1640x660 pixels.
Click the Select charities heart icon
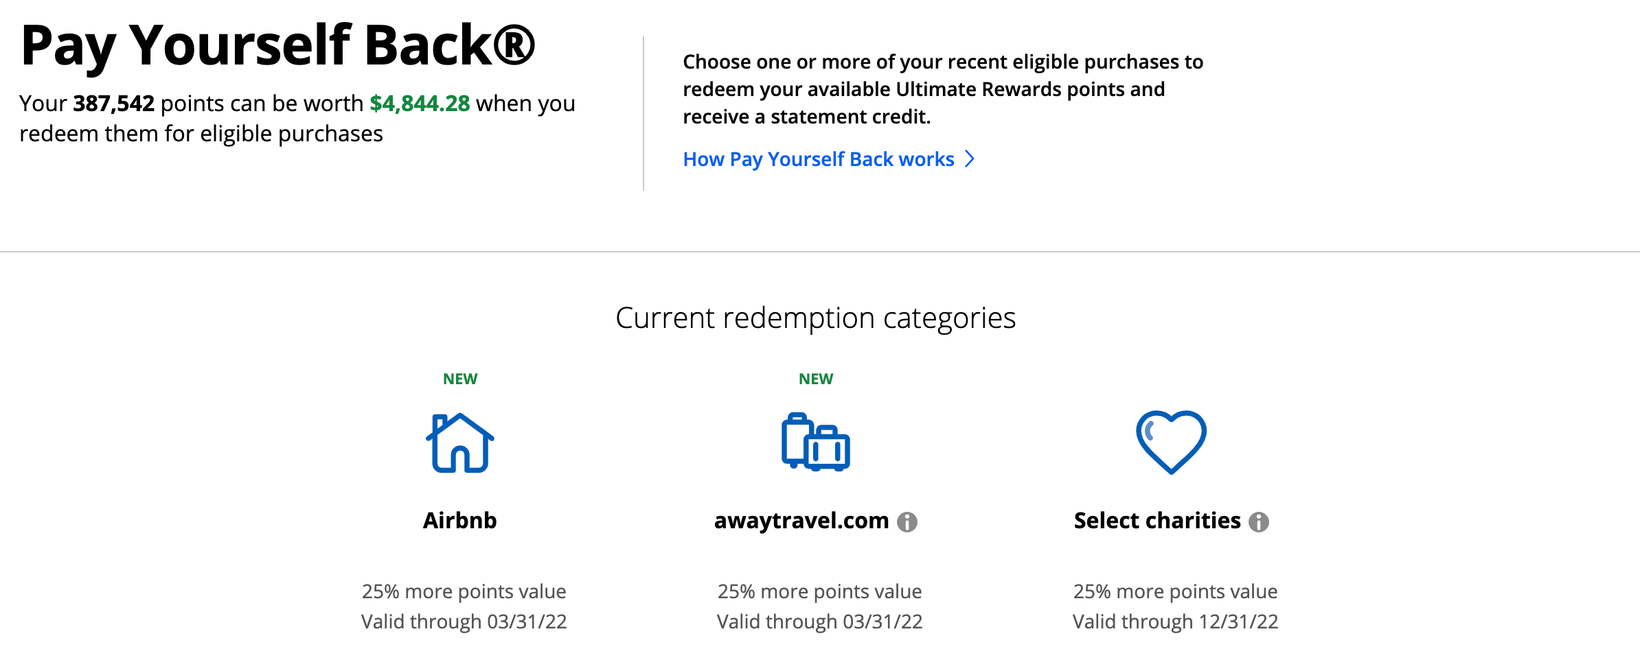pyautogui.click(x=1171, y=443)
